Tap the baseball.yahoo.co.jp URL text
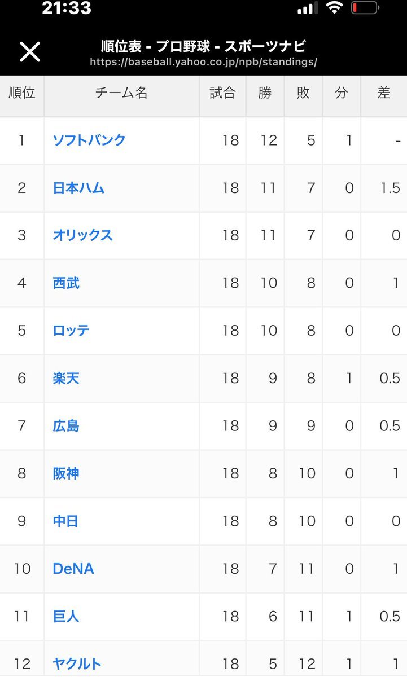Screen dimensions: 407x677 [x=203, y=61]
